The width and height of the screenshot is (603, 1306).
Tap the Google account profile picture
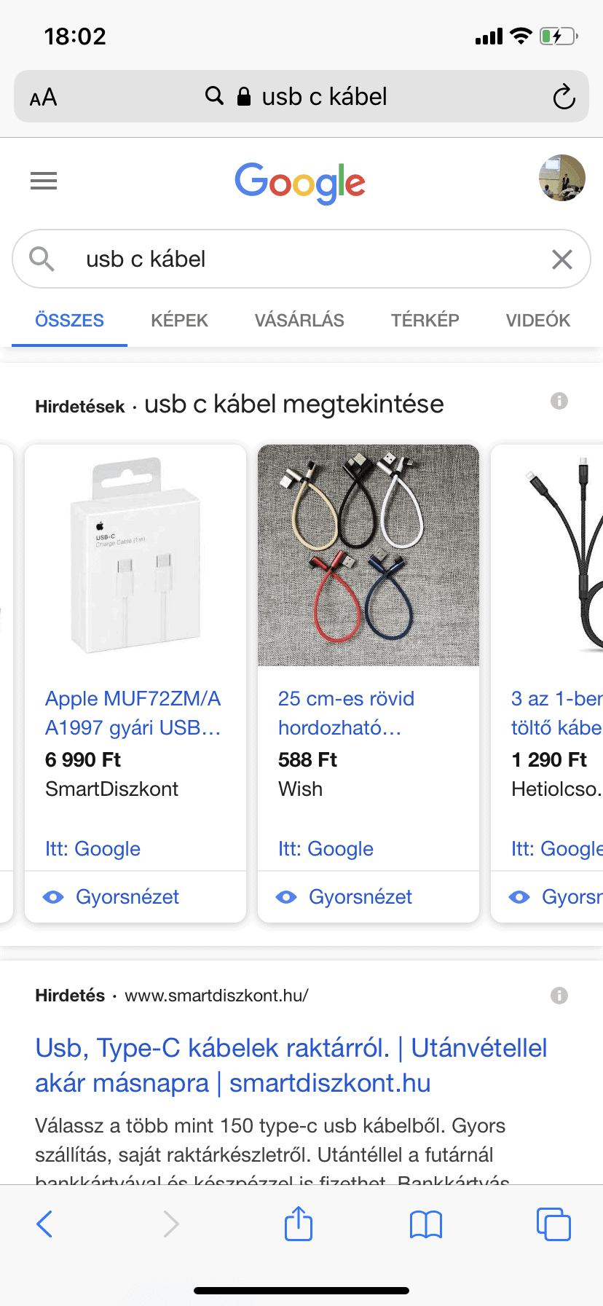coord(561,178)
